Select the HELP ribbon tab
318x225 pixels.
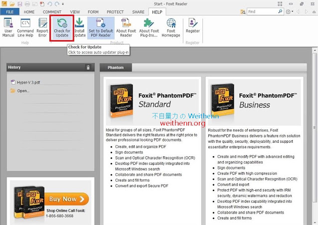(157, 12)
